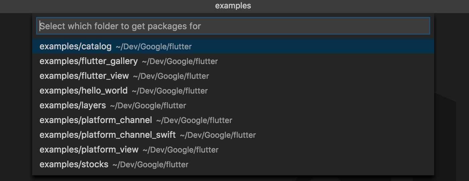Click the path description of examples/platform_channel_swift
Screen dimensions: 469x181
pyautogui.click(x=218, y=135)
